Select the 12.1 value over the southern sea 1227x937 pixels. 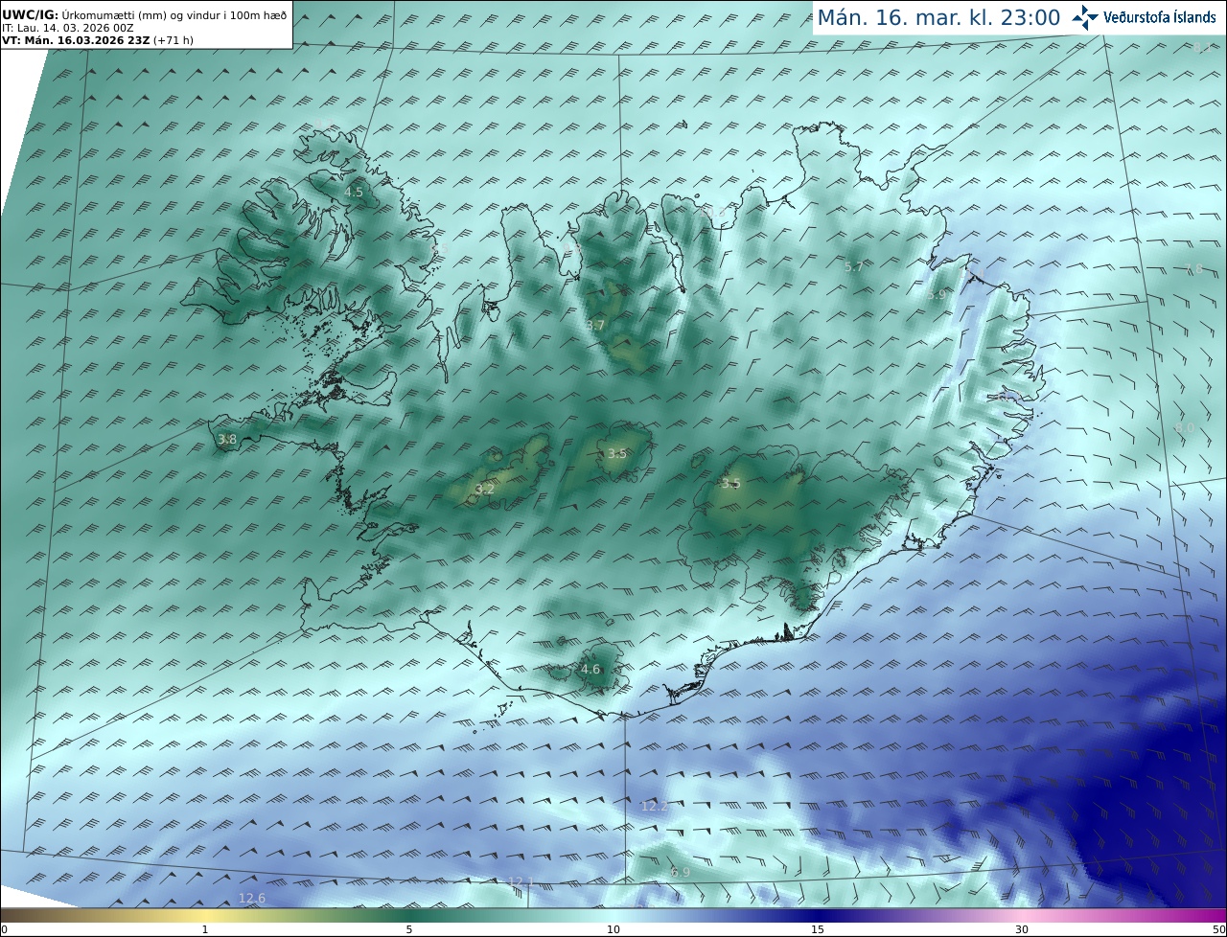pyautogui.click(x=521, y=882)
